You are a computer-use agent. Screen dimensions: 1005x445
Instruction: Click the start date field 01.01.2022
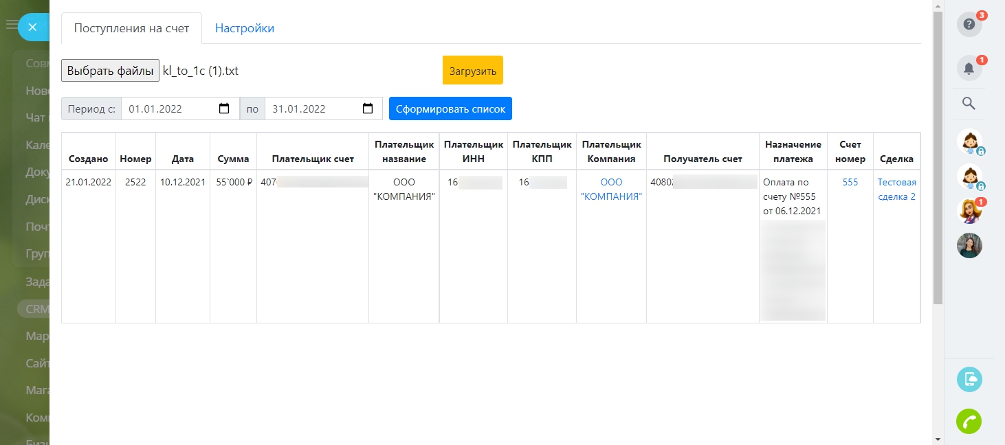pyautogui.click(x=168, y=109)
